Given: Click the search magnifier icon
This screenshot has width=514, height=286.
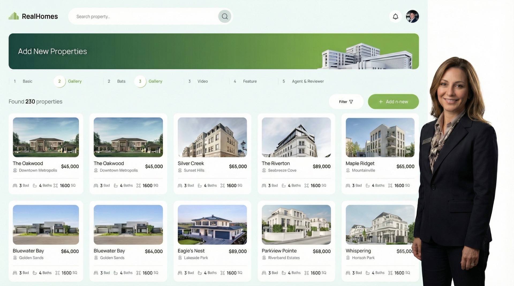Looking at the screenshot, I should coord(225,16).
